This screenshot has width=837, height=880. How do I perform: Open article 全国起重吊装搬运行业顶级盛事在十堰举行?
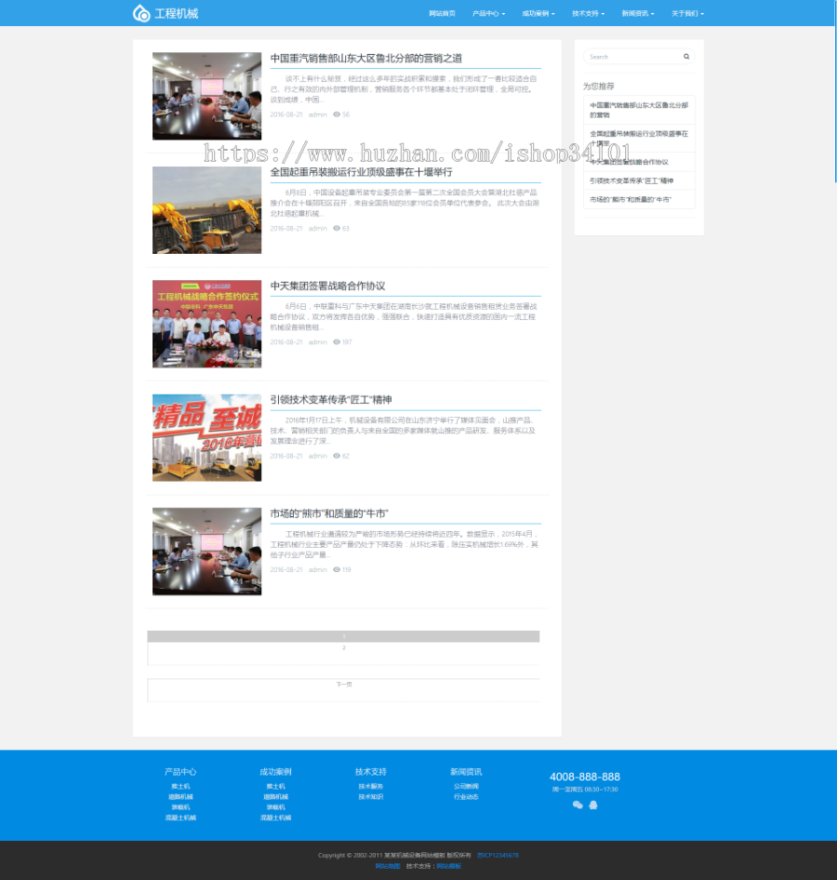coord(361,172)
